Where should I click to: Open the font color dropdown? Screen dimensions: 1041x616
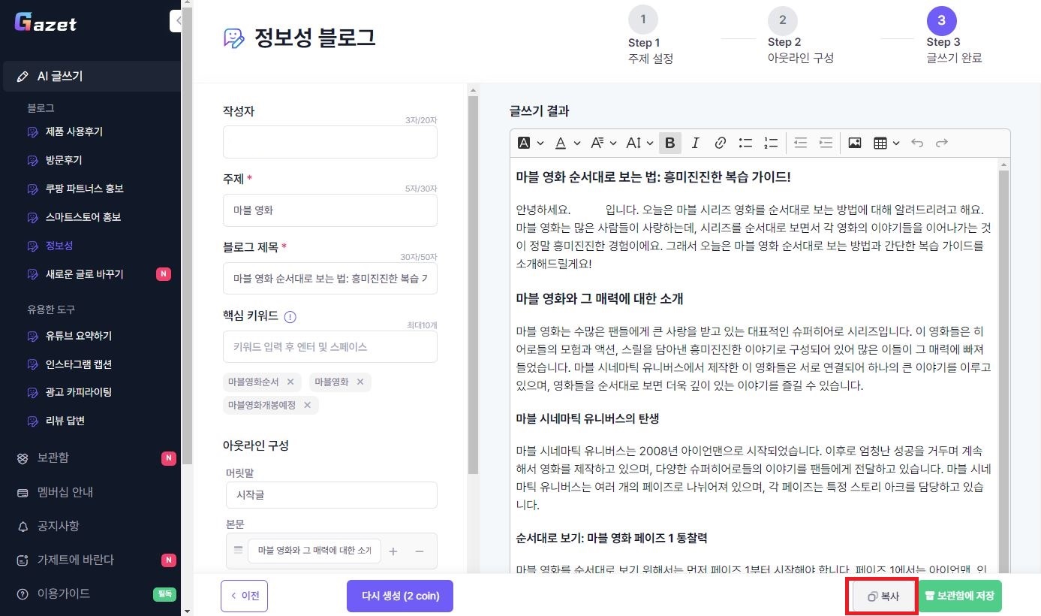567,143
